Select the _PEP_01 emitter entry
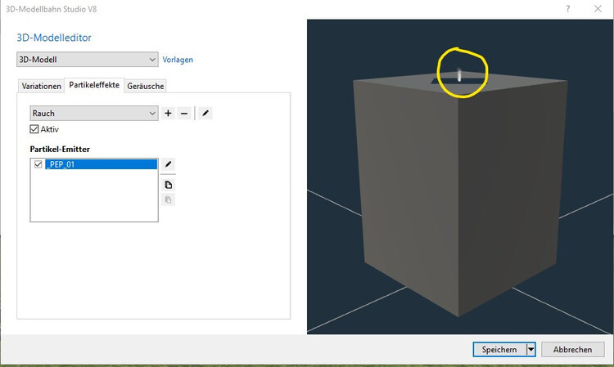The image size is (614, 367). coord(101,164)
